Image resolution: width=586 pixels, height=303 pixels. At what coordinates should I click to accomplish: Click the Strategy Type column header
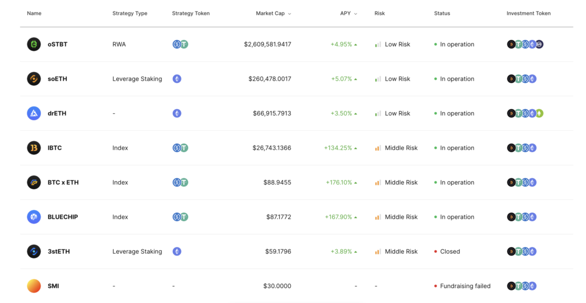[130, 13]
